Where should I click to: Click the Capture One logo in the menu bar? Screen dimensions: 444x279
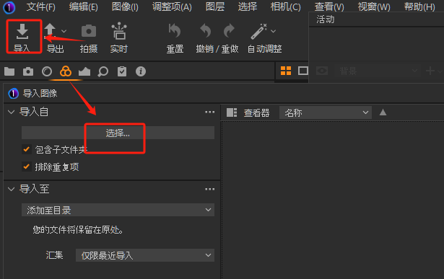[x=9, y=7]
